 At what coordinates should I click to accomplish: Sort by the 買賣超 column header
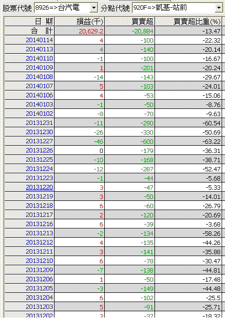click(130, 21)
